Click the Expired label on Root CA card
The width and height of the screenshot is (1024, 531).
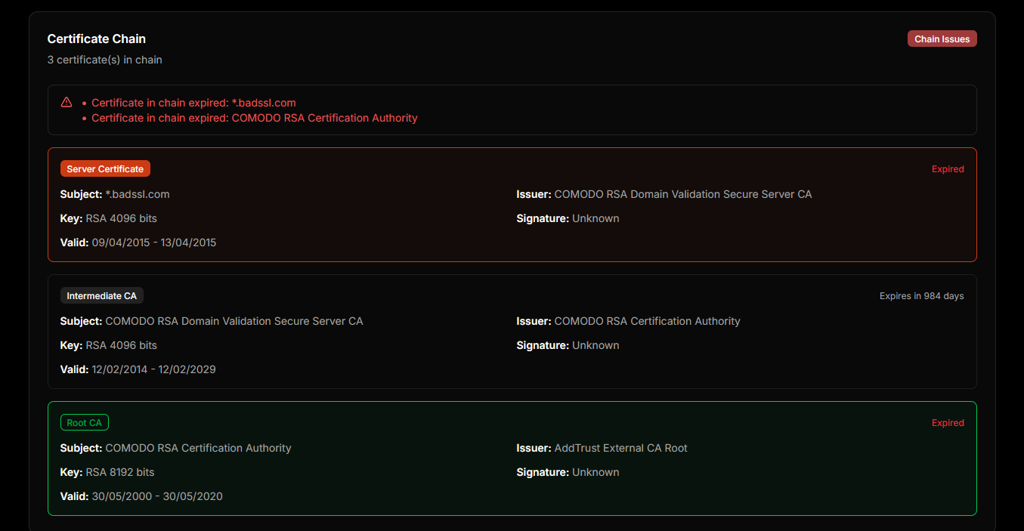[x=948, y=423]
